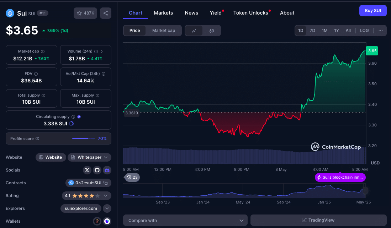Click the history events badge 23
Viewport: 391px width, 228px height.
point(132,177)
